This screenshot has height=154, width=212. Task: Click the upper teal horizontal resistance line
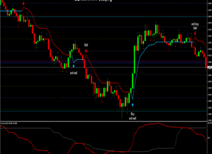tap(104, 17)
